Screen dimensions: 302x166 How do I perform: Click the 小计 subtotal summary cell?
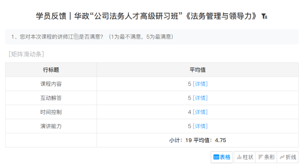pyautogui.click(x=197, y=140)
